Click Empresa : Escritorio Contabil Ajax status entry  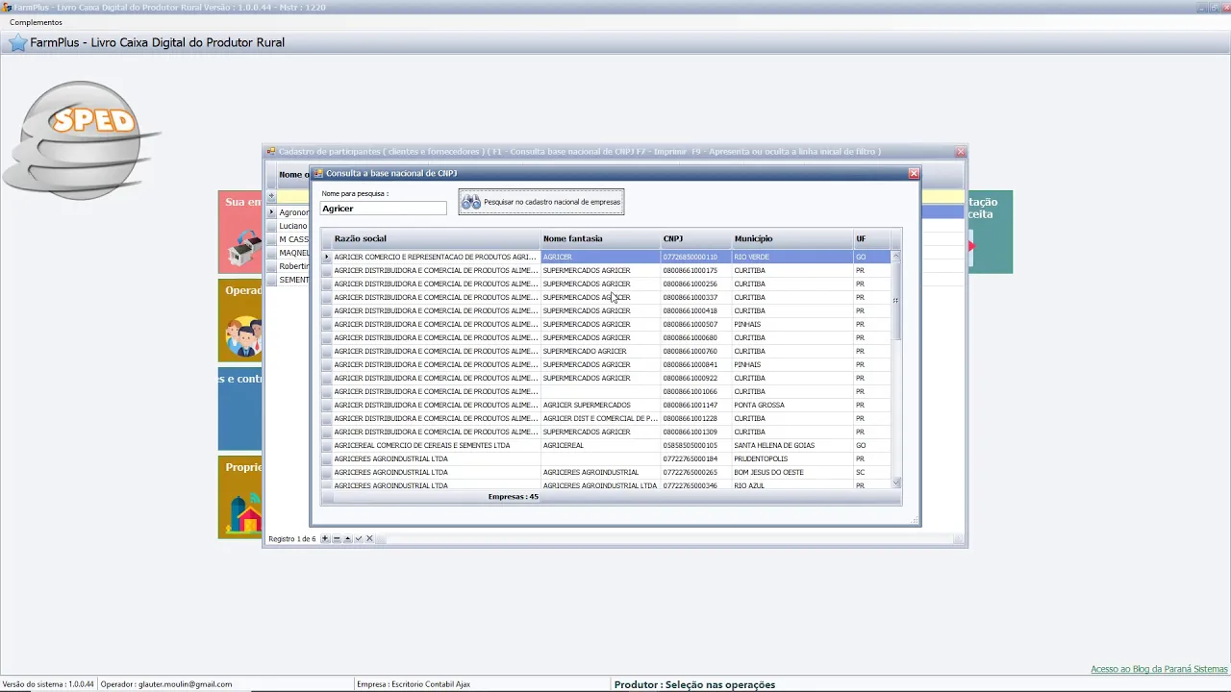414,684
